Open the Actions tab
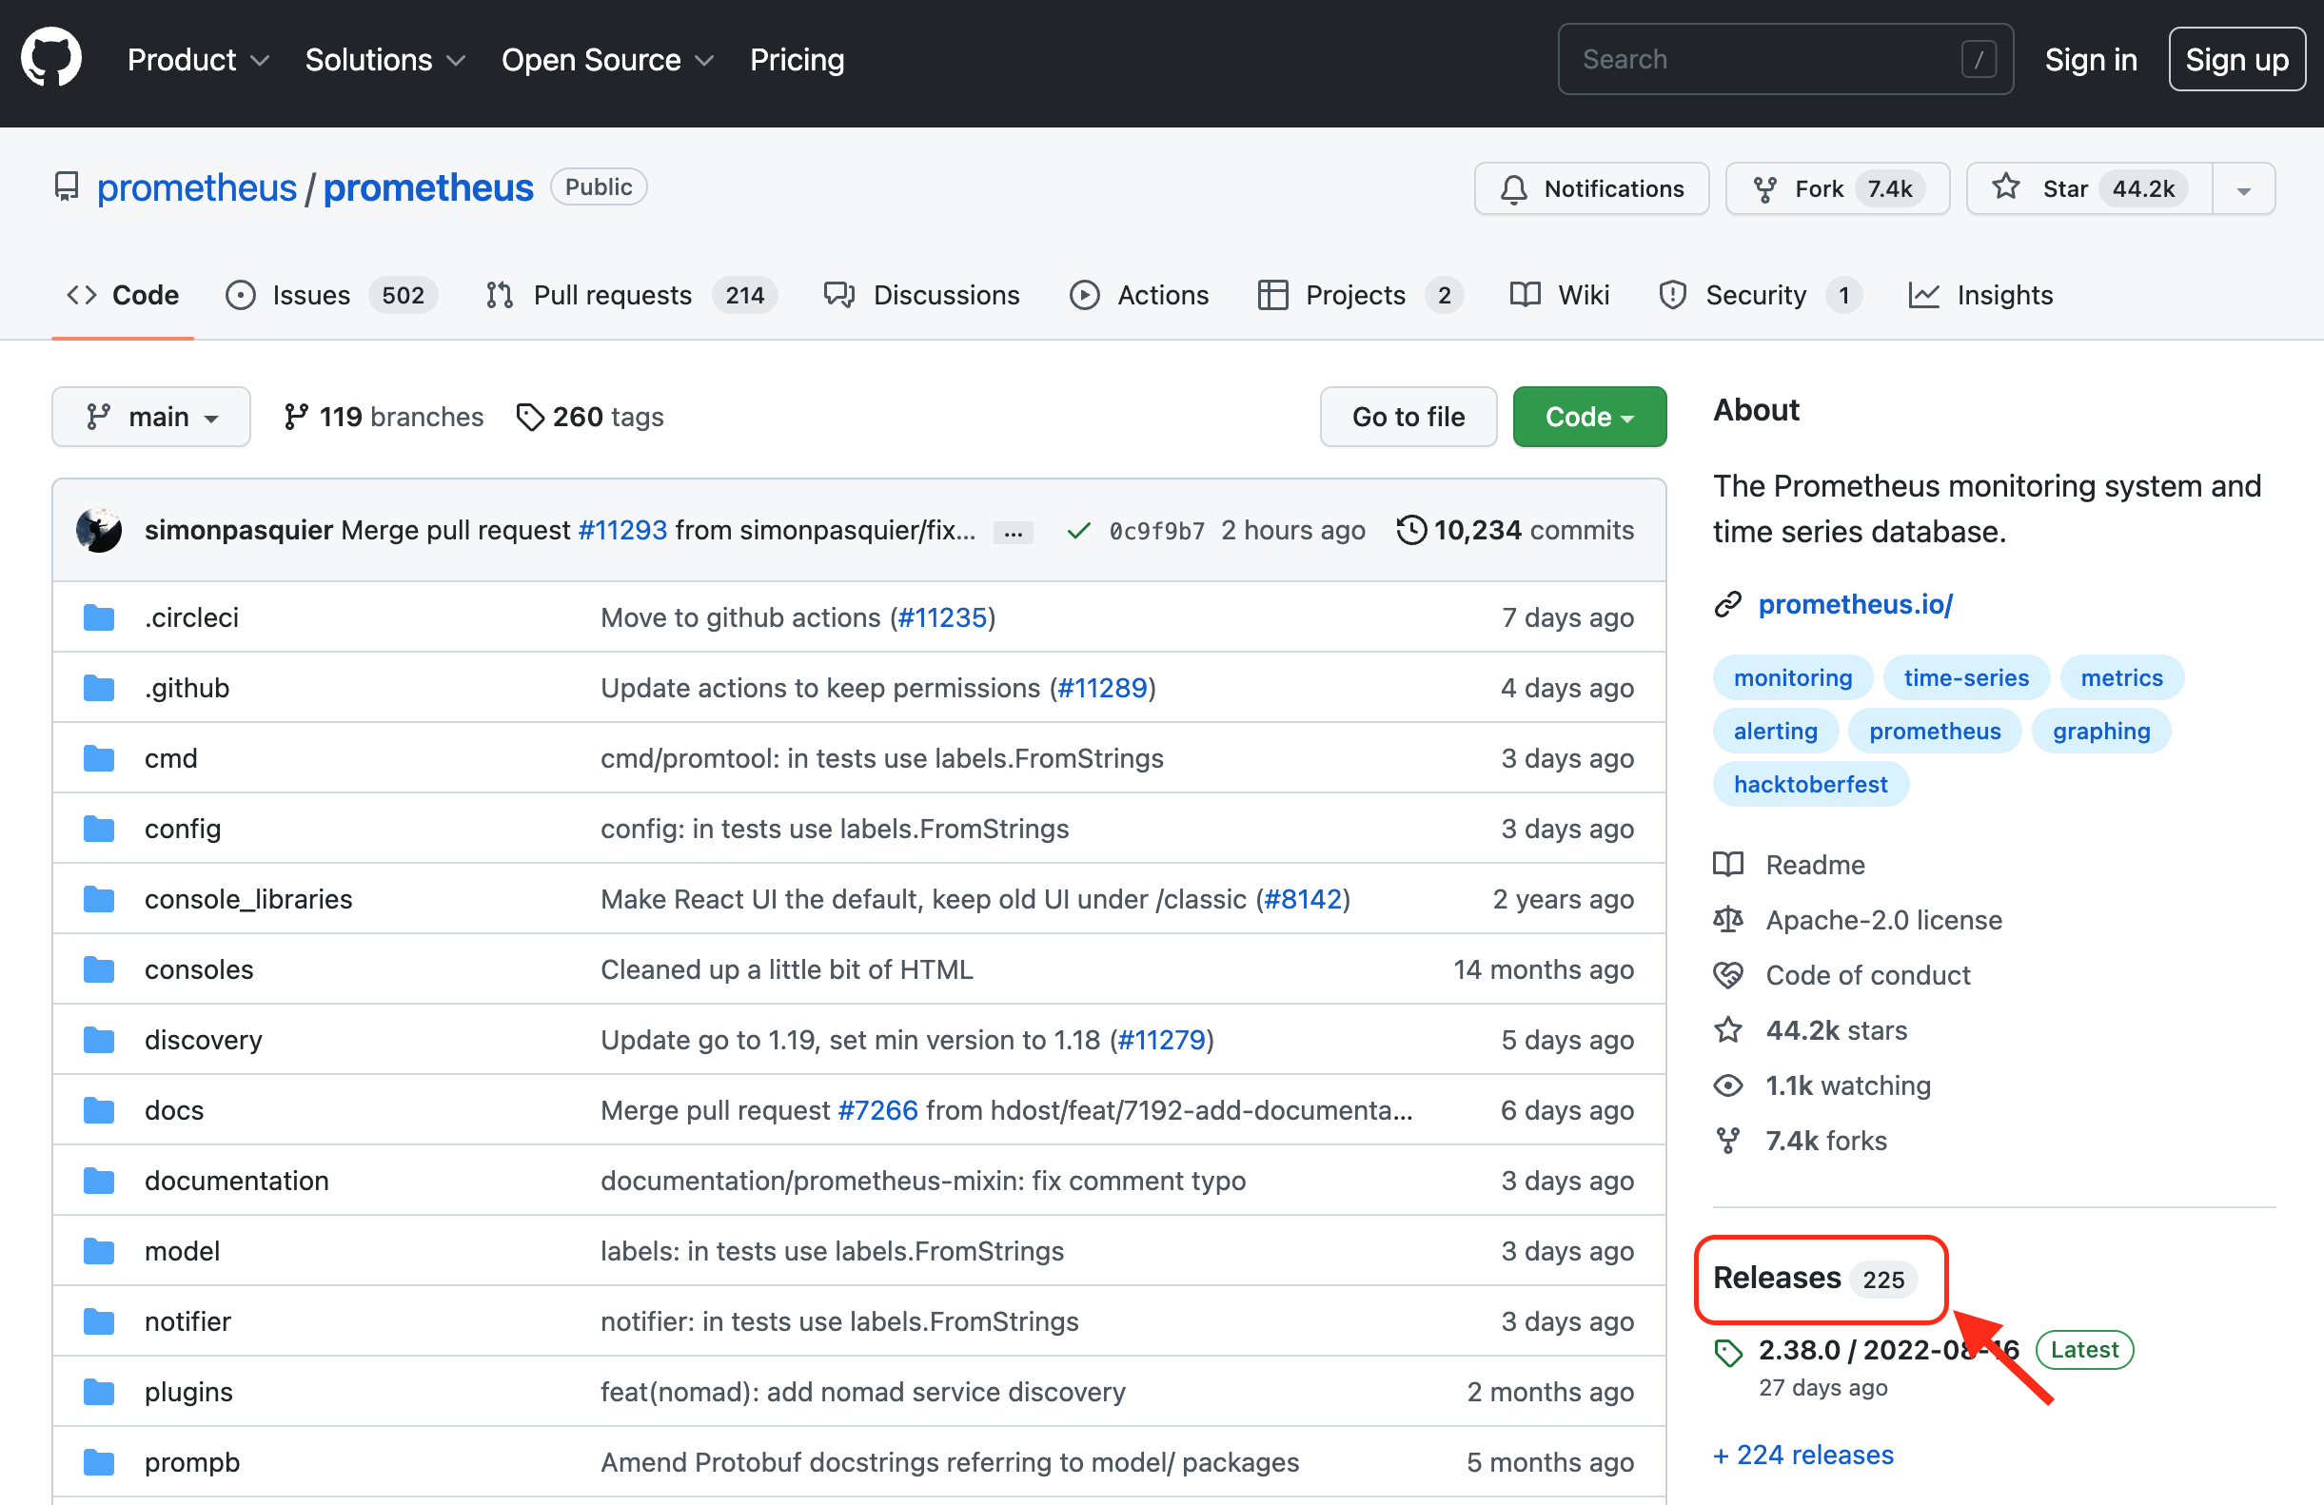2324x1505 pixels. pyautogui.click(x=1138, y=295)
